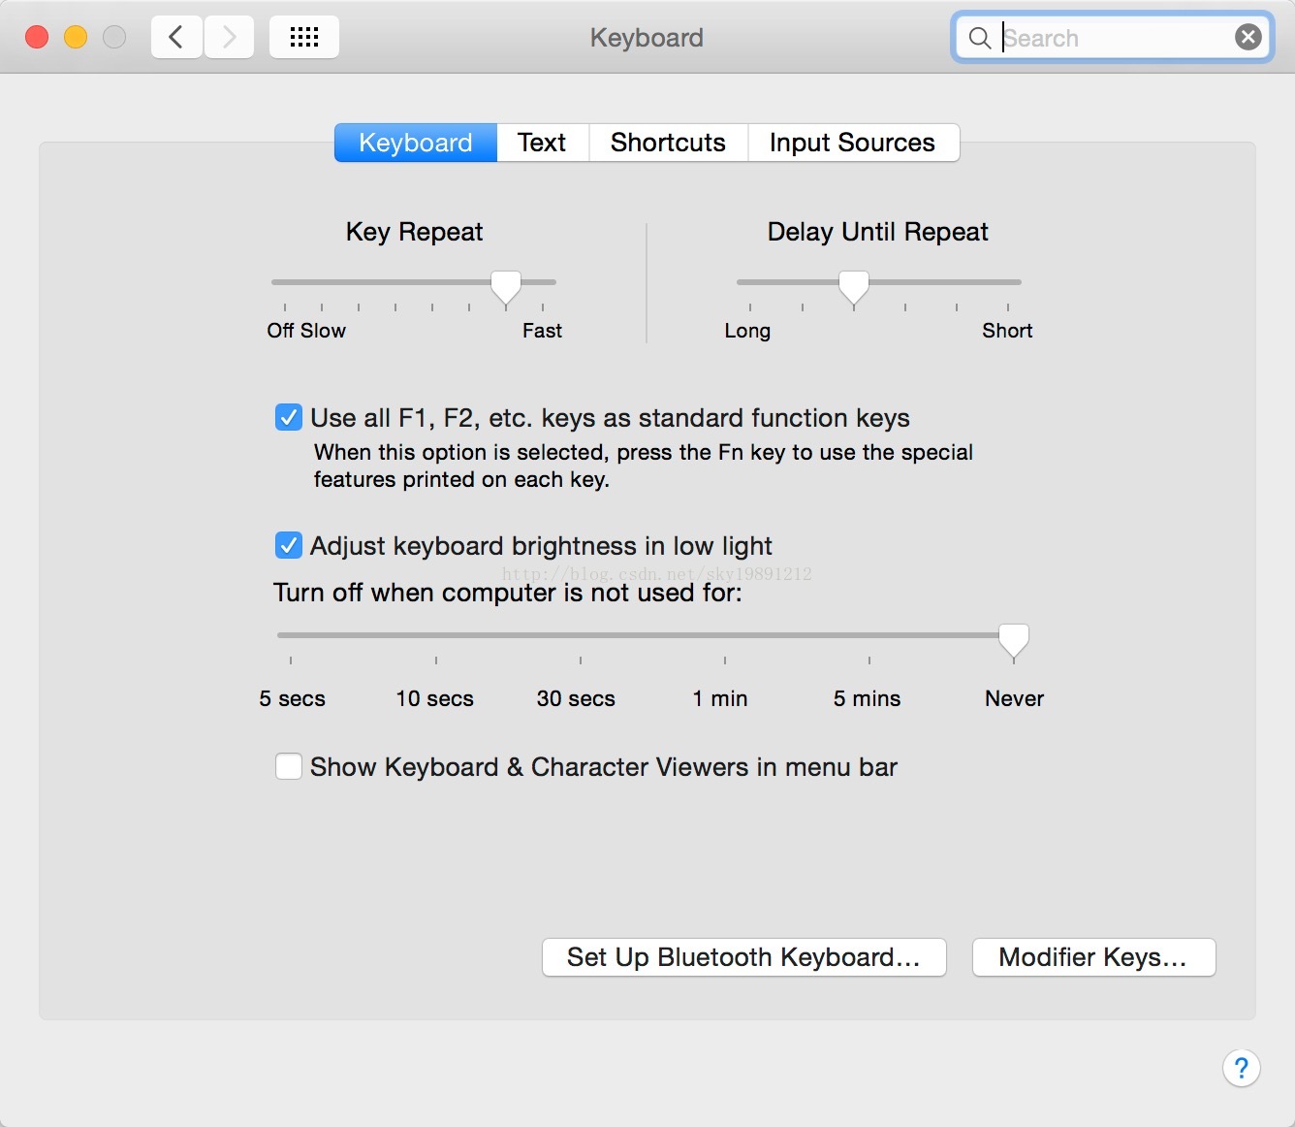Screen dimensions: 1295x1127
Task: Click the 'Fast' Key Repeat label
Action: click(542, 331)
